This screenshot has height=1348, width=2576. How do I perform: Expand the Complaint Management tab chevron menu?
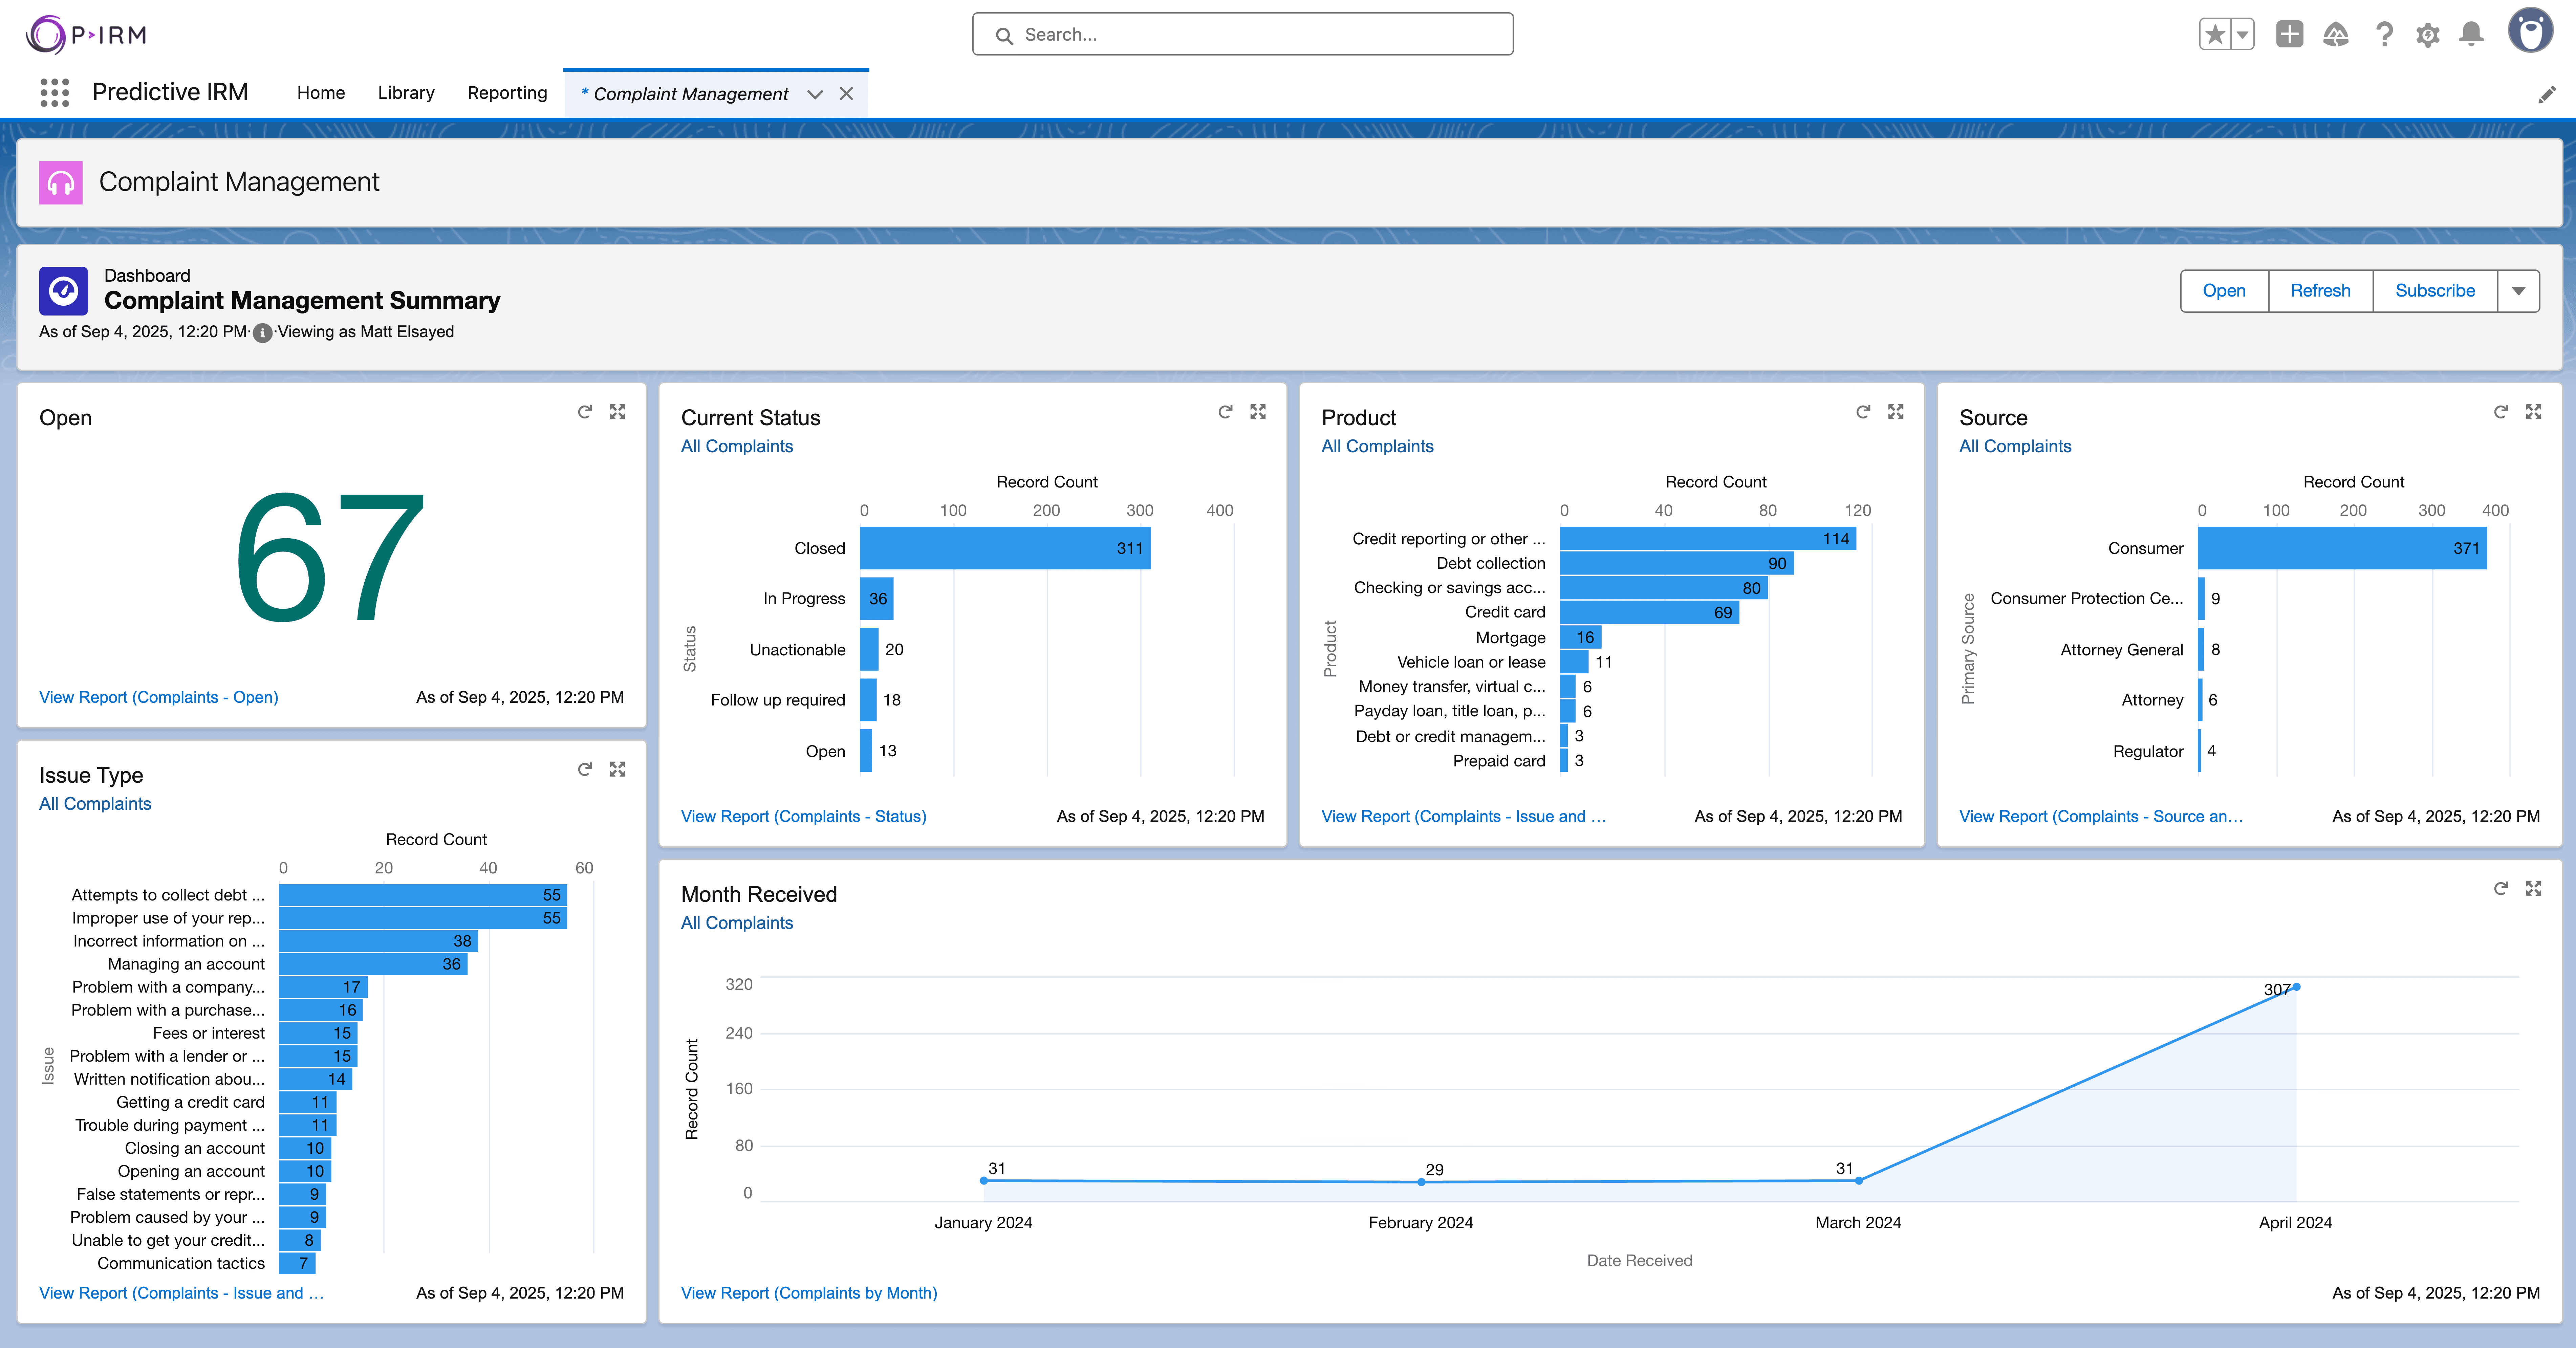(x=815, y=94)
